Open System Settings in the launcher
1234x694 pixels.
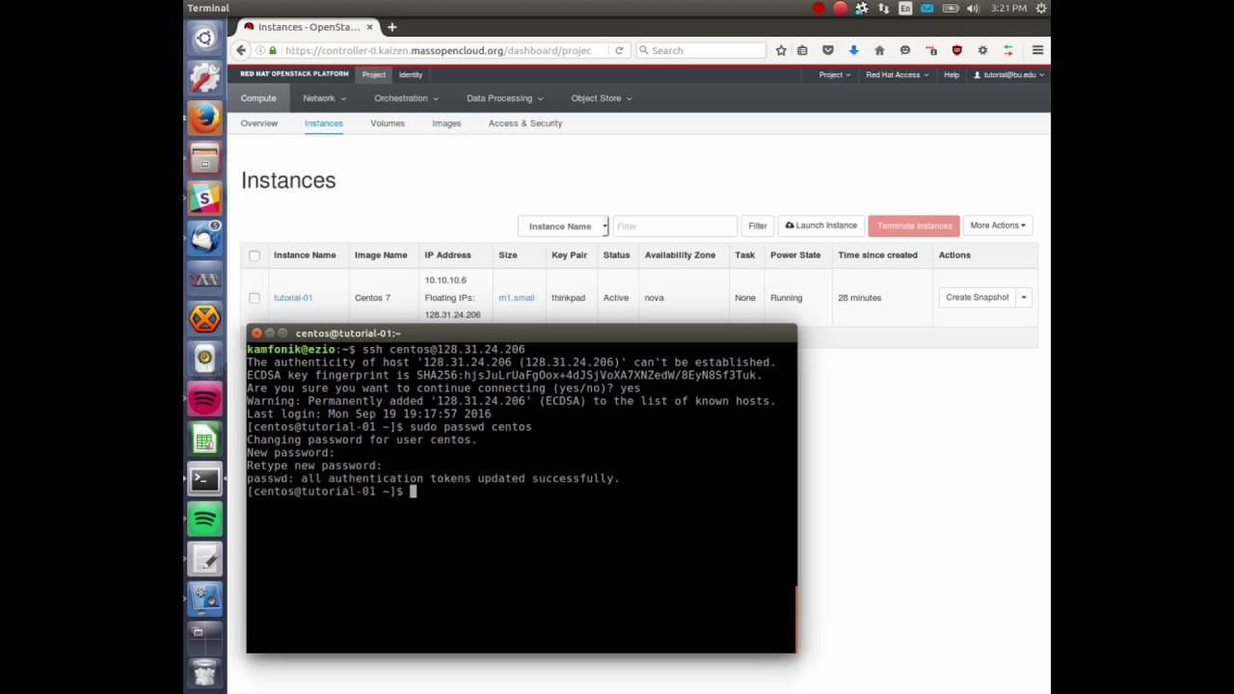click(204, 78)
